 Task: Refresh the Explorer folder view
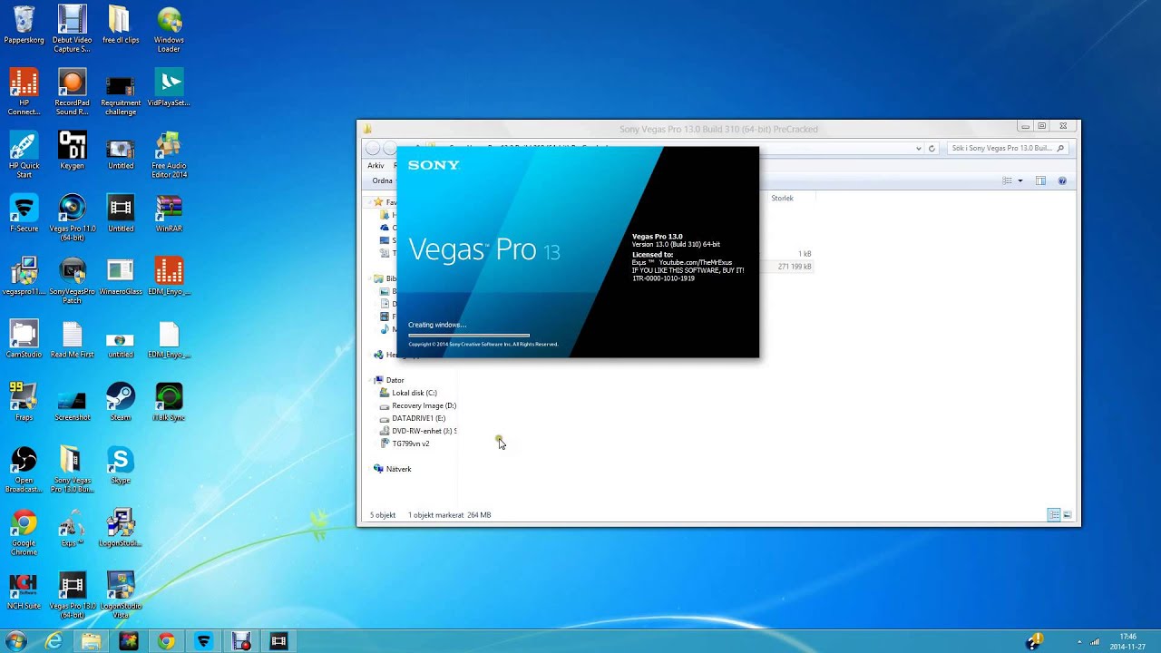coord(932,148)
